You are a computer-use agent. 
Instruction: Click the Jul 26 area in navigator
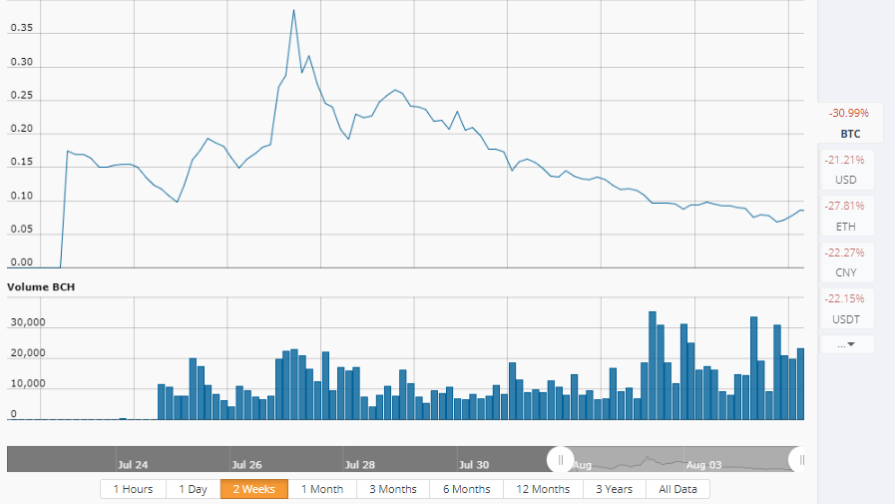[246, 464]
